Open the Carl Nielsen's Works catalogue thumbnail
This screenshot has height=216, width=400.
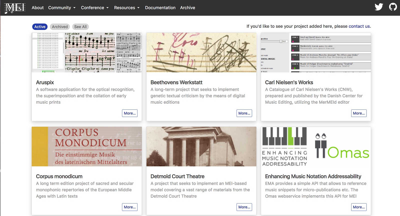316,53
